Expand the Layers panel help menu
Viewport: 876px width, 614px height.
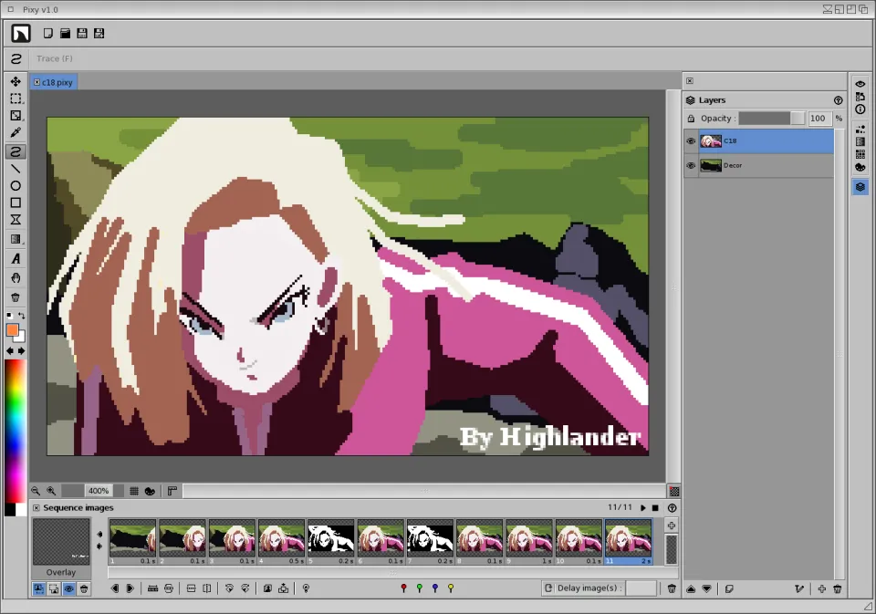pyautogui.click(x=838, y=100)
